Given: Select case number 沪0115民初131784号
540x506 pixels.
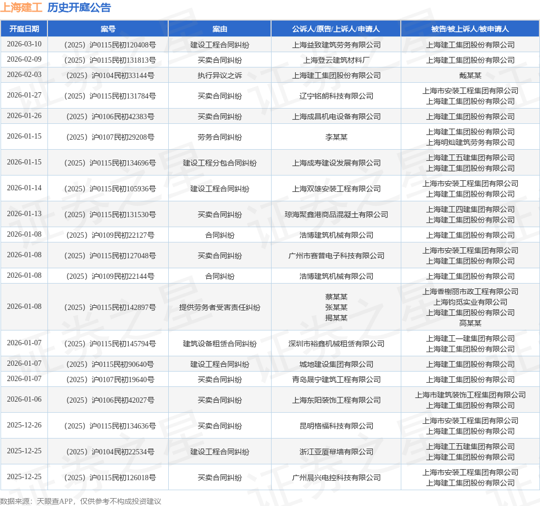Looking at the screenshot, I should click(x=110, y=96).
